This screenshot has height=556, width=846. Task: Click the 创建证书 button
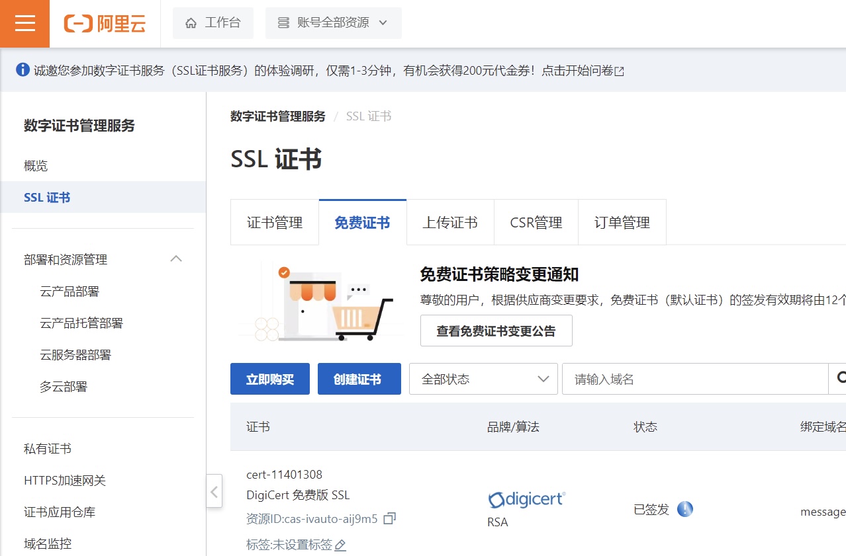pyautogui.click(x=359, y=379)
